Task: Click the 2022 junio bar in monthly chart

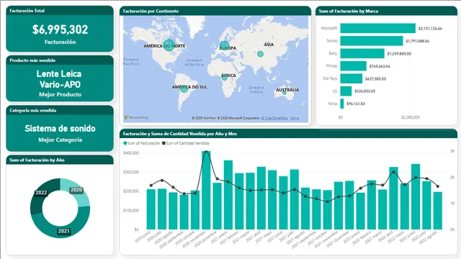Action: point(416,196)
